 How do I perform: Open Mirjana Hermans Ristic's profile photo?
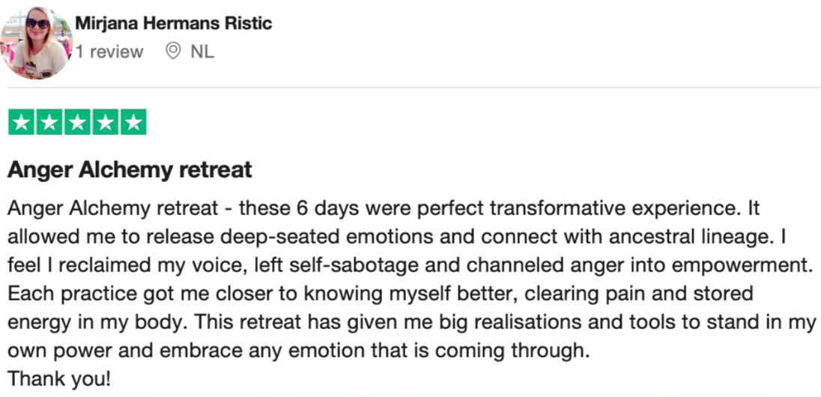(36, 43)
